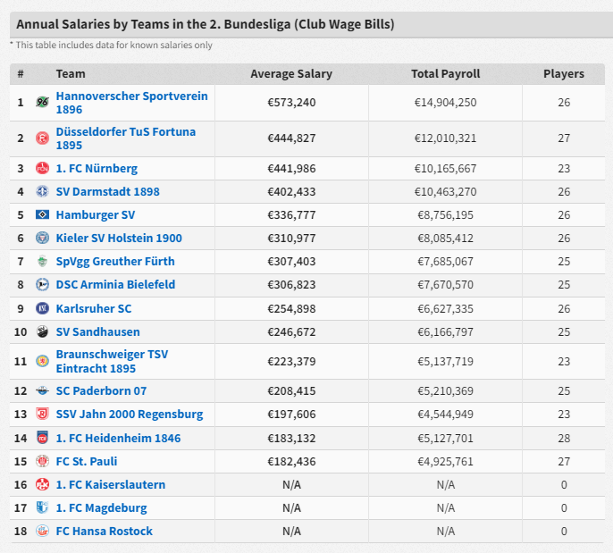Click the Greuther Fürth crest icon
The image size is (613, 553).
click(42, 261)
